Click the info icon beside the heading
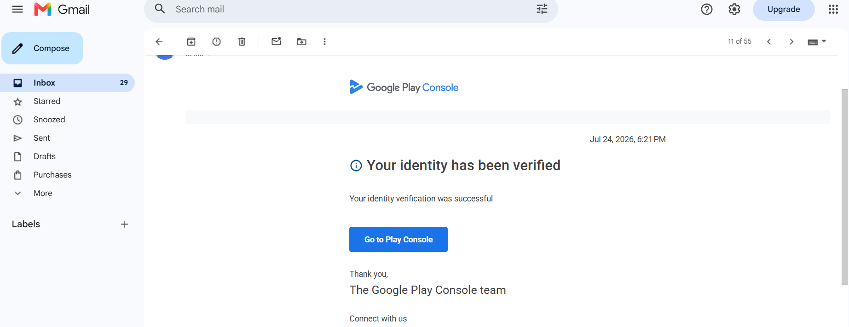Image resolution: width=849 pixels, height=327 pixels. (x=356, y=166)
